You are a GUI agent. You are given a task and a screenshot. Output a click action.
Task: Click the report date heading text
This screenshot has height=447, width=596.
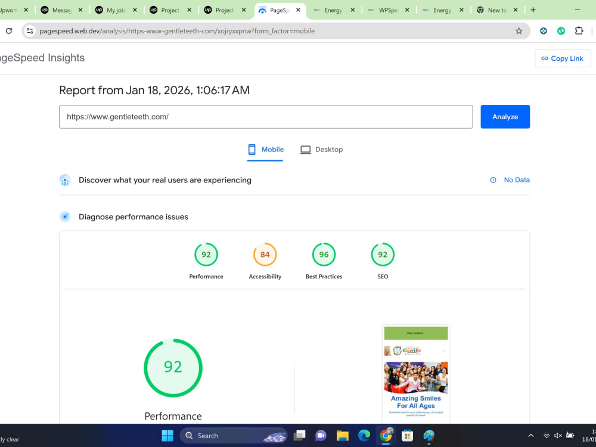[x=154, y=90]
